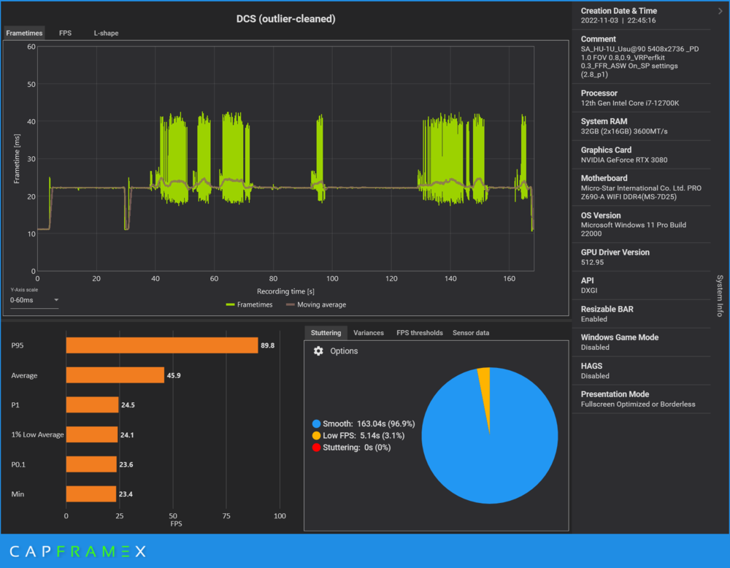Viewport: 730px width, 568px height.
Task: Click the vertical System Info side label
Action: point(720,296)
